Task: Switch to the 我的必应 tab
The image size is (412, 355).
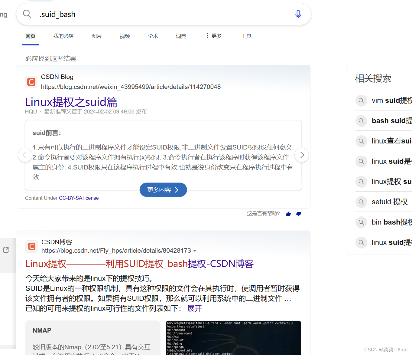Action: point(63,36)
